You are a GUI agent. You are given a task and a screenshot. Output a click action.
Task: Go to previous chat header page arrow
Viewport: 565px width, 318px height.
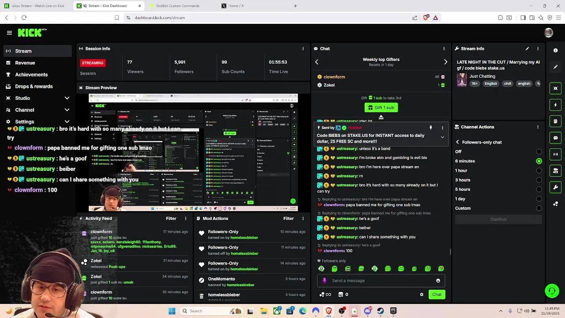point(316,62)
